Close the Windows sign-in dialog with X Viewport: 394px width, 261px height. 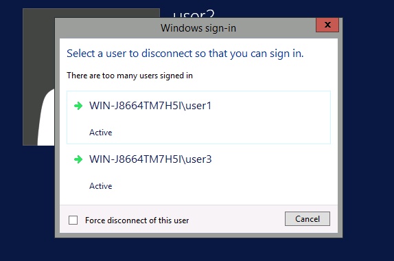(x=327, y=25)
